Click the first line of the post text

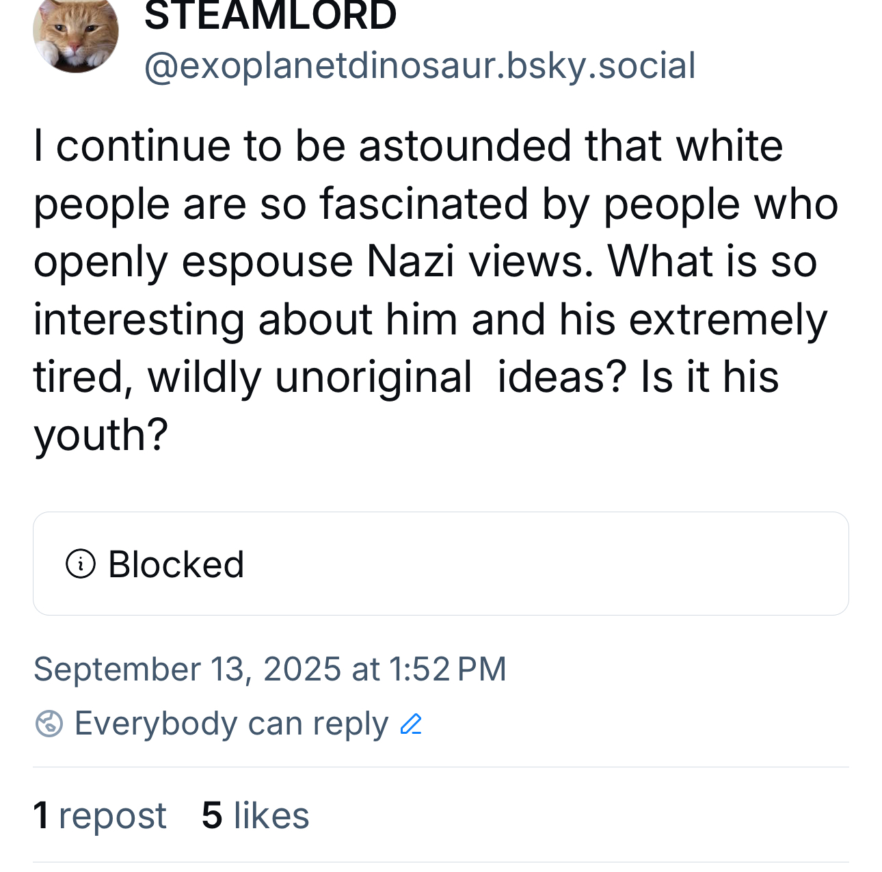point(407,146)
